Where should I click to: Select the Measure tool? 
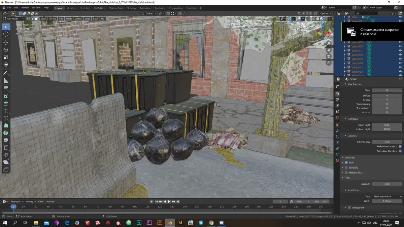click(x=6, y=81)
